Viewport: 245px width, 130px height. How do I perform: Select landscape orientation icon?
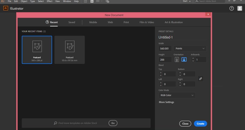click(184, 59)
